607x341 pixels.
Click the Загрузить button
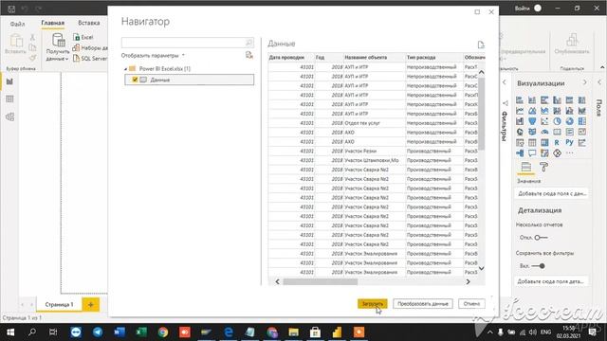373,303
